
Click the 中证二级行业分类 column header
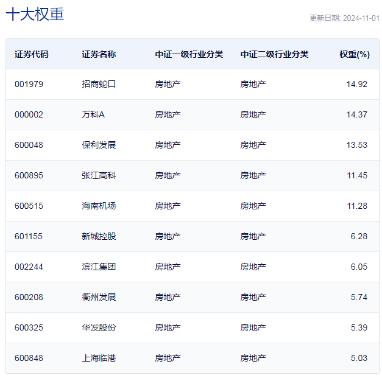pos(274,54)
